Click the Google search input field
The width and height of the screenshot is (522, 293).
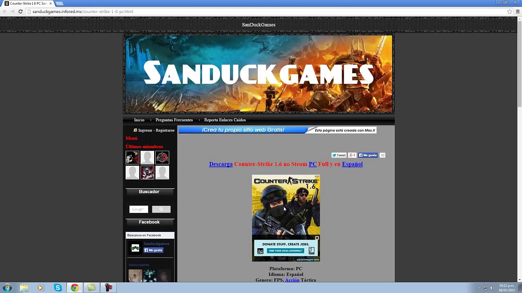tap(139, 209)
